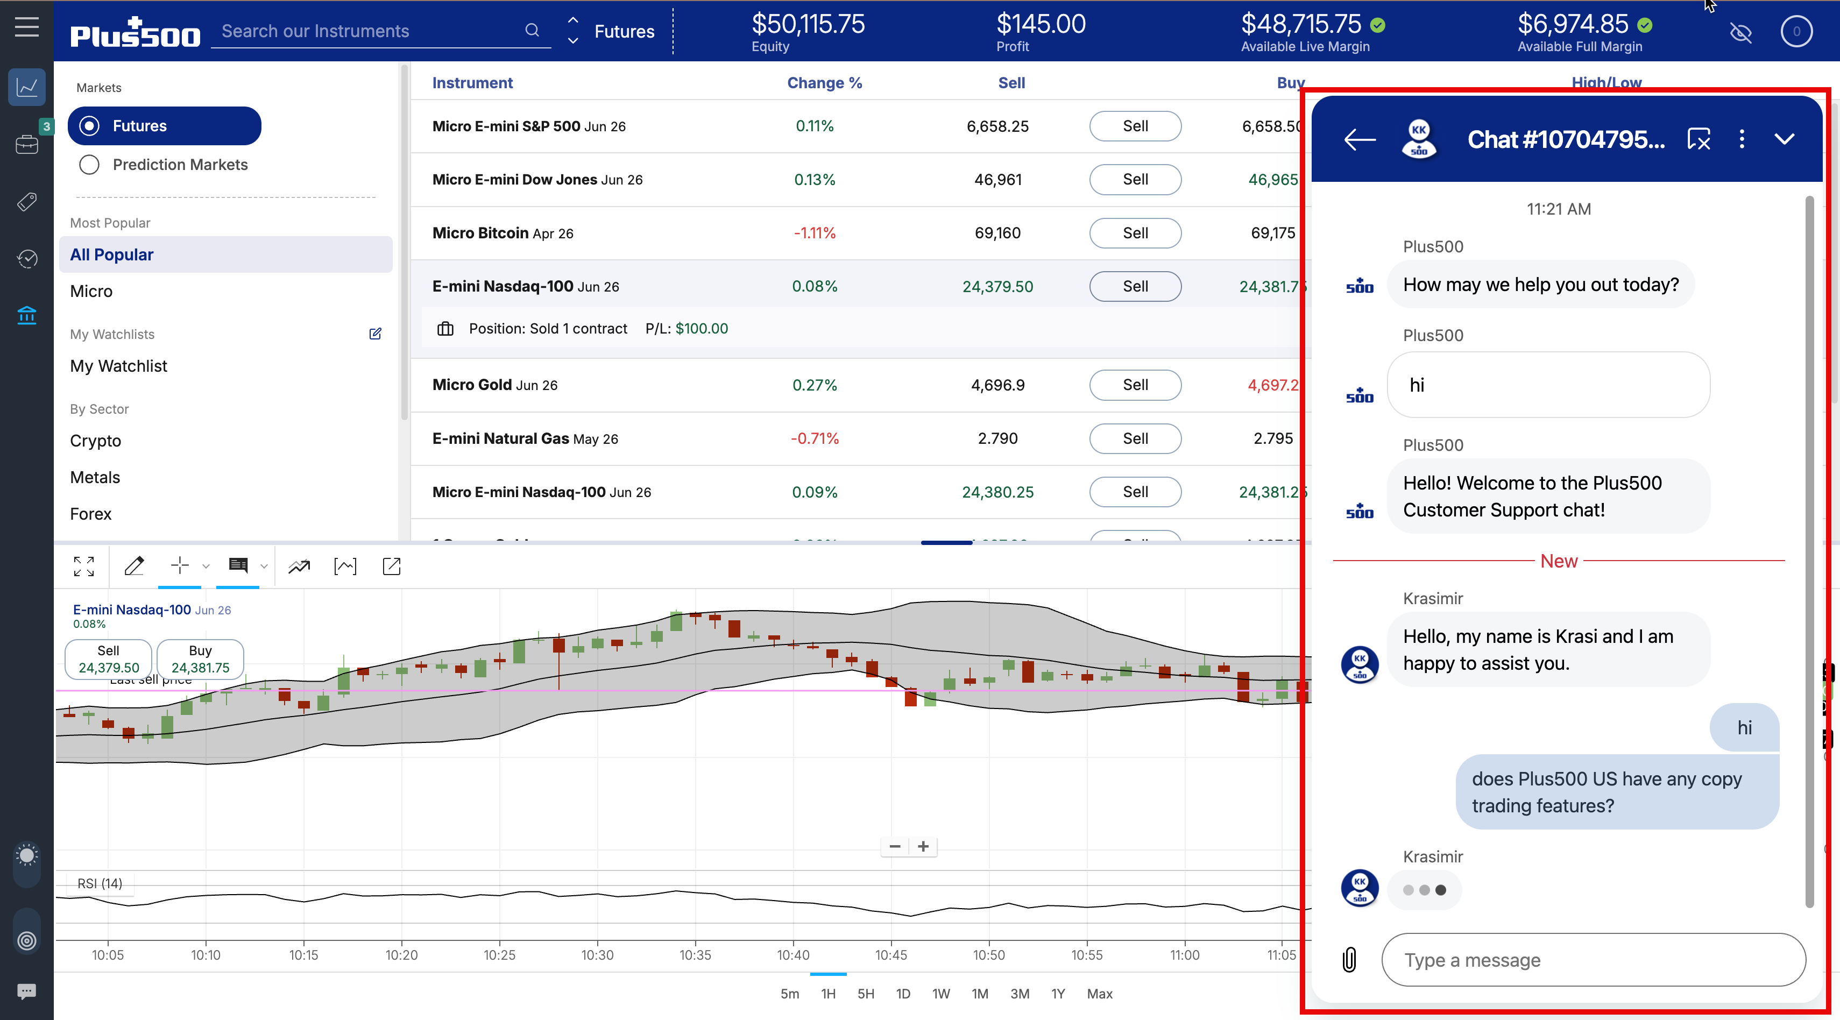Open the bank funds icon in sidebar
Viewport: 1840px width, 1020px height.
[26, 315]
